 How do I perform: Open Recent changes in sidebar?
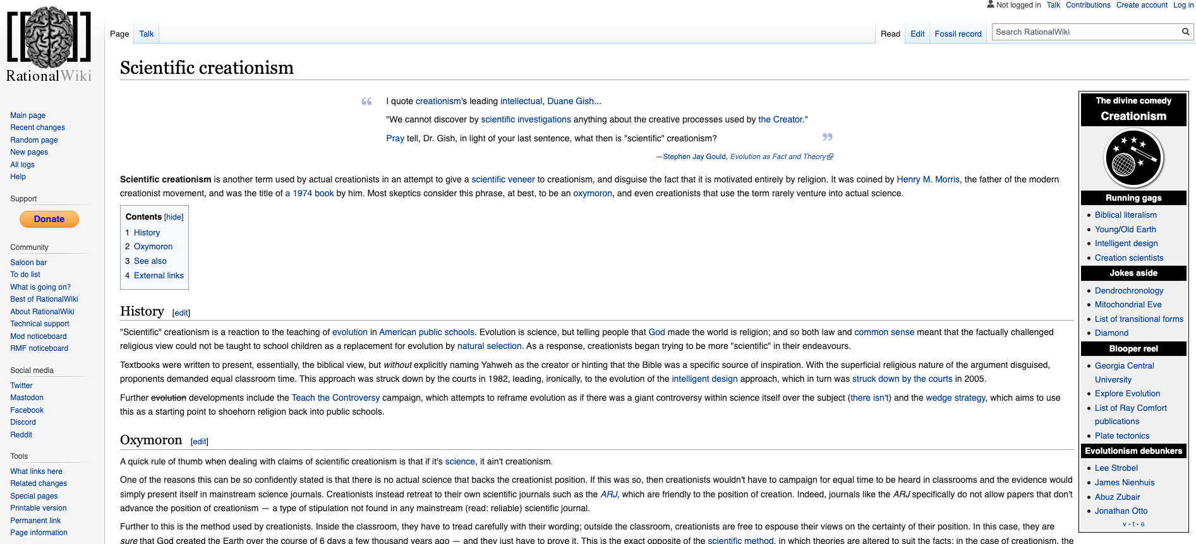point(37,127)
